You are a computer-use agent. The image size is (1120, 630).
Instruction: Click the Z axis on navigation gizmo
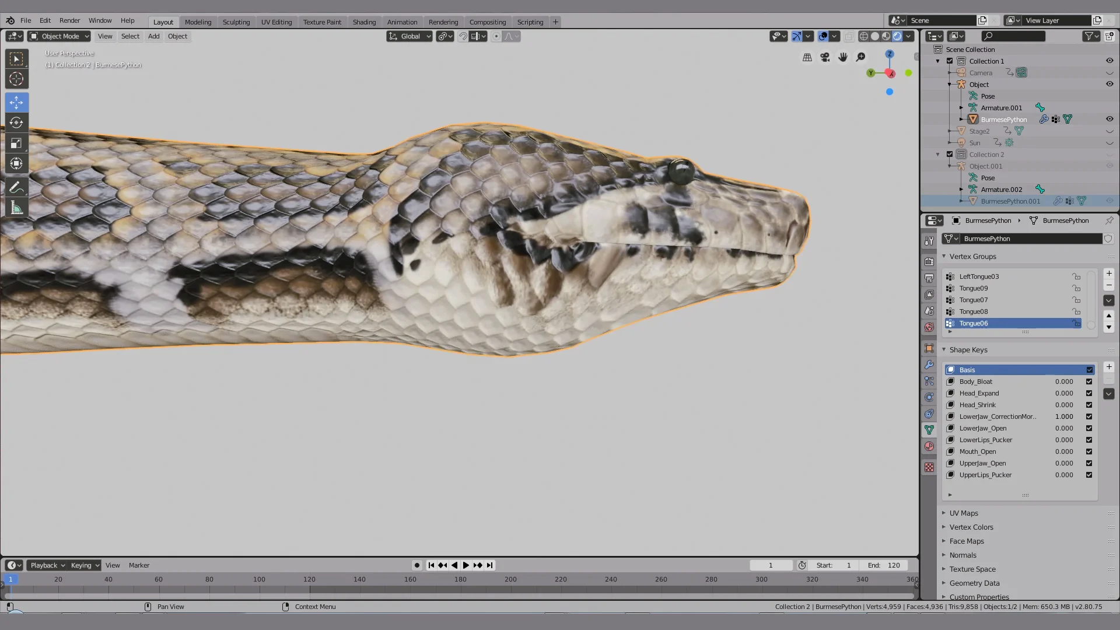click(890, 54)
